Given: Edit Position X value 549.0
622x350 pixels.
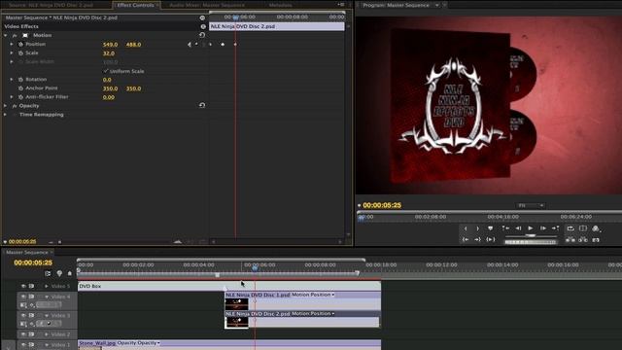Looking at the screenshot, I should coord(110,45).
